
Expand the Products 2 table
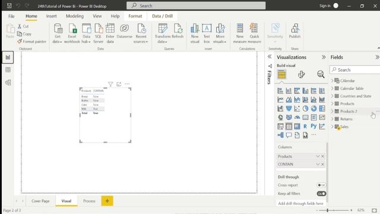pyautogui.click(x=332, y=111)
